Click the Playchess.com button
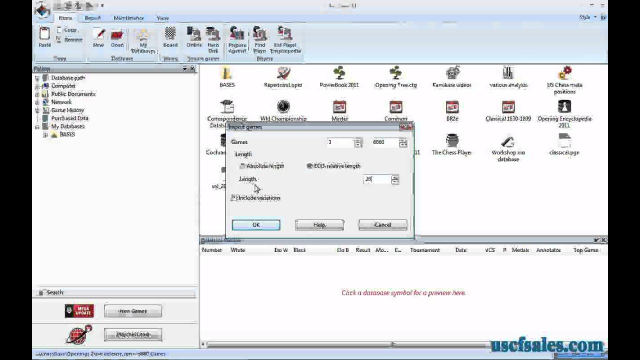The width and height of the screenshot is (640, 360). 133,334
